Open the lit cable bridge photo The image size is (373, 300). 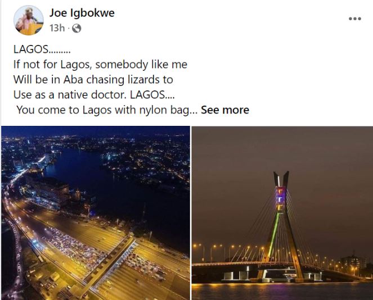282,213
